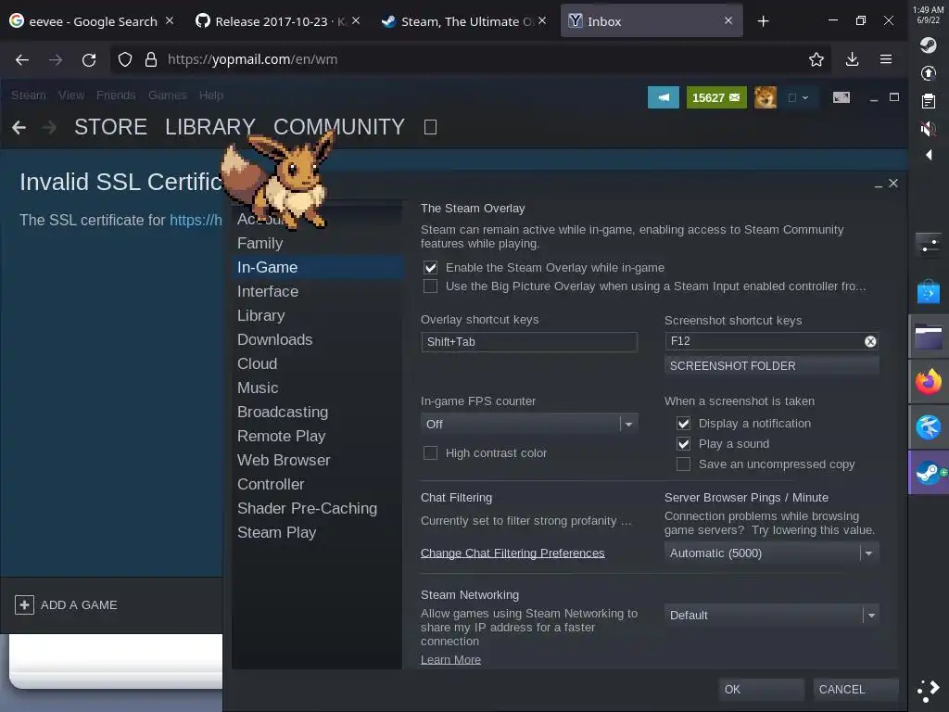Open Server Browser Pings Automatic (5000) dropdown
Image resolution: width=949 pixels, height=712 pixels.
[x=772, y=553]
